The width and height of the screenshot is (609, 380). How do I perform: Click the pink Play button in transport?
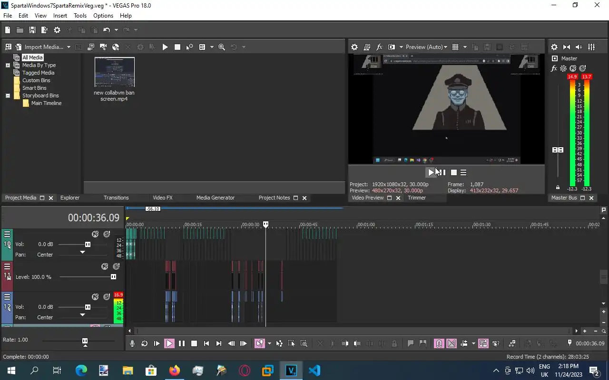pyautogui.click(x=169, y=343)
